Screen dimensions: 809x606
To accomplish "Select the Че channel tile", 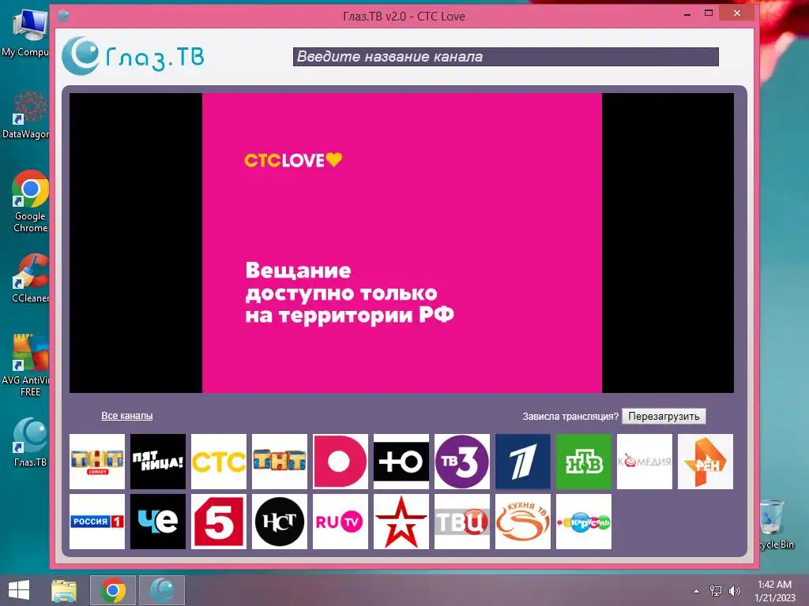I will coord(158,522).
